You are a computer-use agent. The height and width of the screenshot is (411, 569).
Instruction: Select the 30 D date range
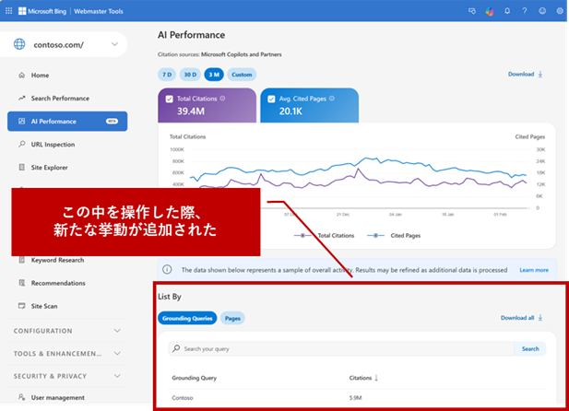click(x=190, y=75)
